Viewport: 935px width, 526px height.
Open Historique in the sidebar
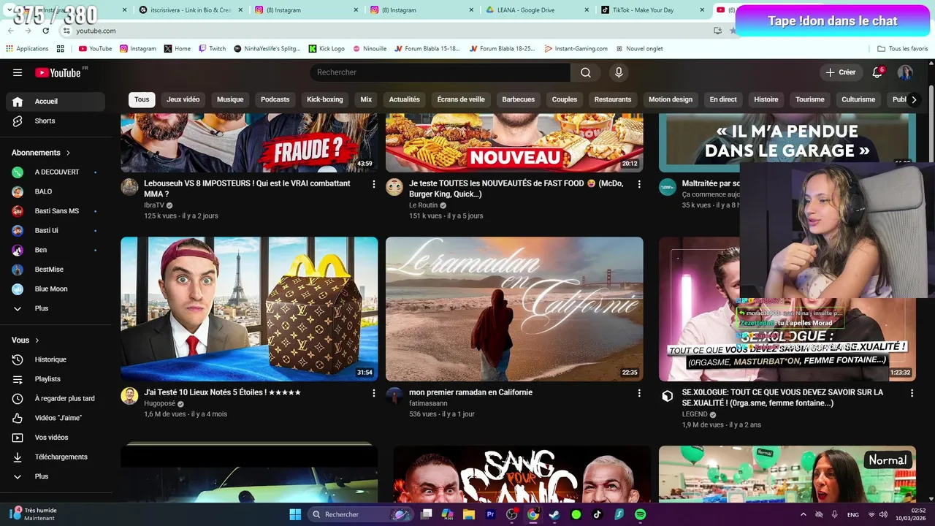tap(56, 359)
